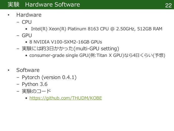
Task: Click the Intel Xeon Platinum 8163 line
Action: tap(97, 29)
